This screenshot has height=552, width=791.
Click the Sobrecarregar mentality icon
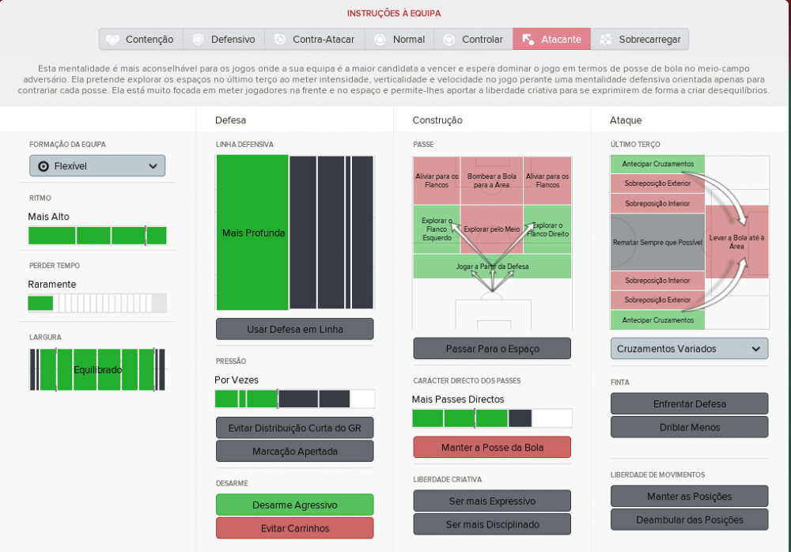pos(606,40)
